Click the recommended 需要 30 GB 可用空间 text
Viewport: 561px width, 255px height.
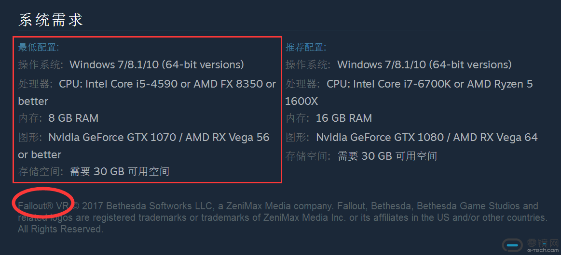pyautogui.click(x=387, y=156)
